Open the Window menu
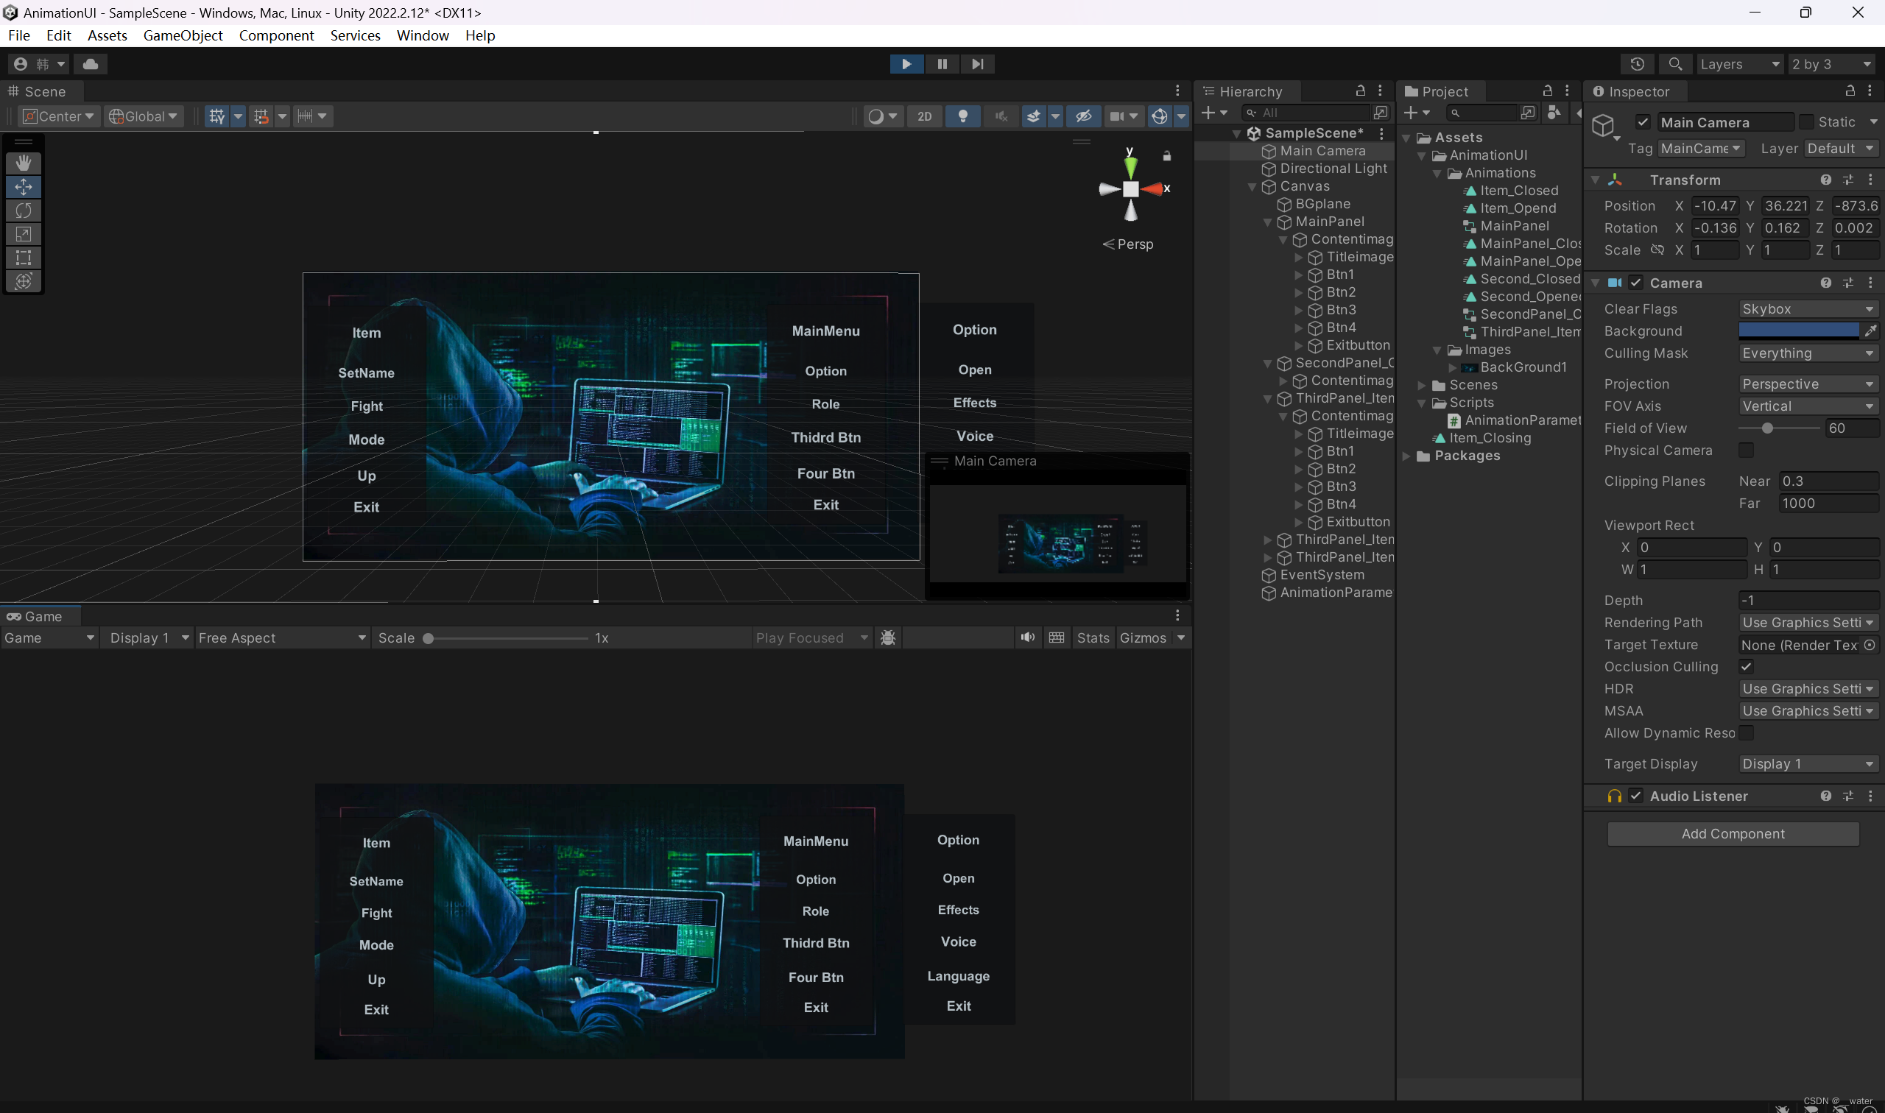The height and width of the screenshot is (1113, 1885). coord(423,35)
